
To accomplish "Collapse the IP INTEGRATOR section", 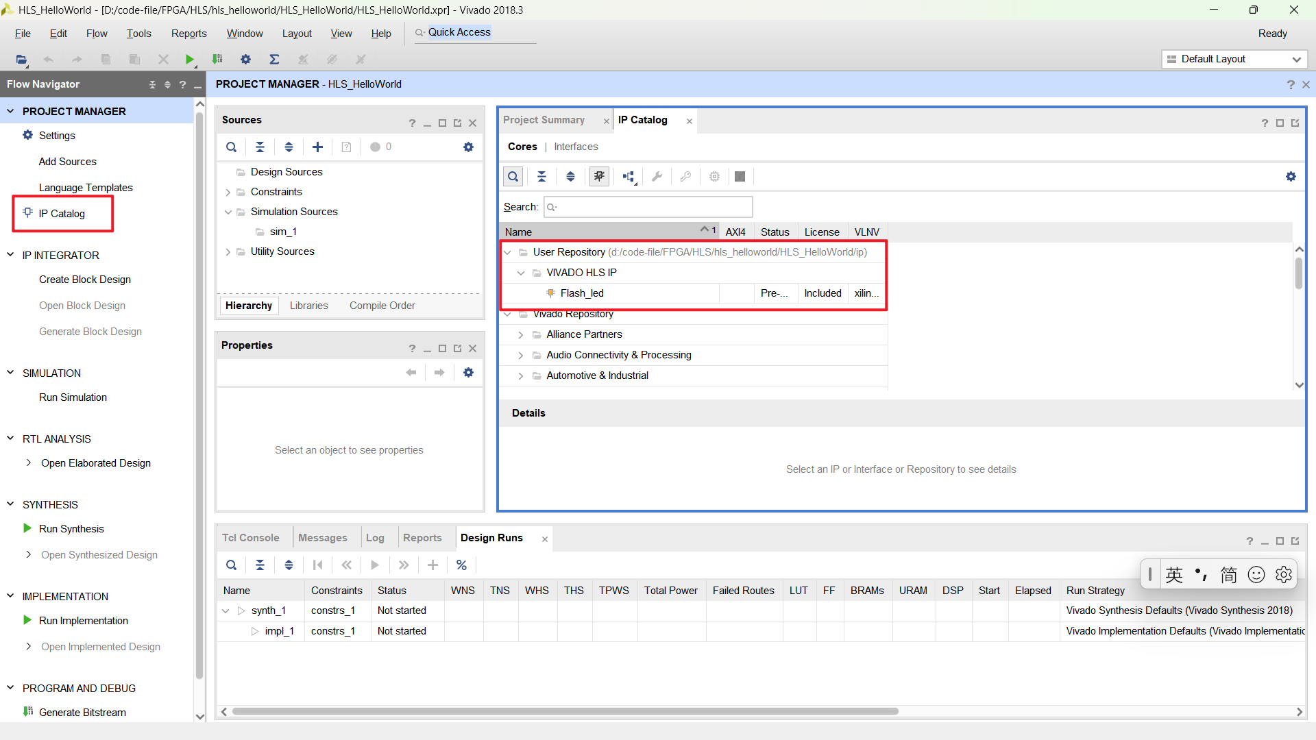I will point(10,255).
